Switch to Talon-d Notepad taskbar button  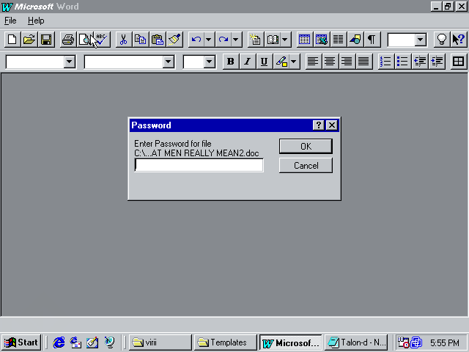click(356, 342)
